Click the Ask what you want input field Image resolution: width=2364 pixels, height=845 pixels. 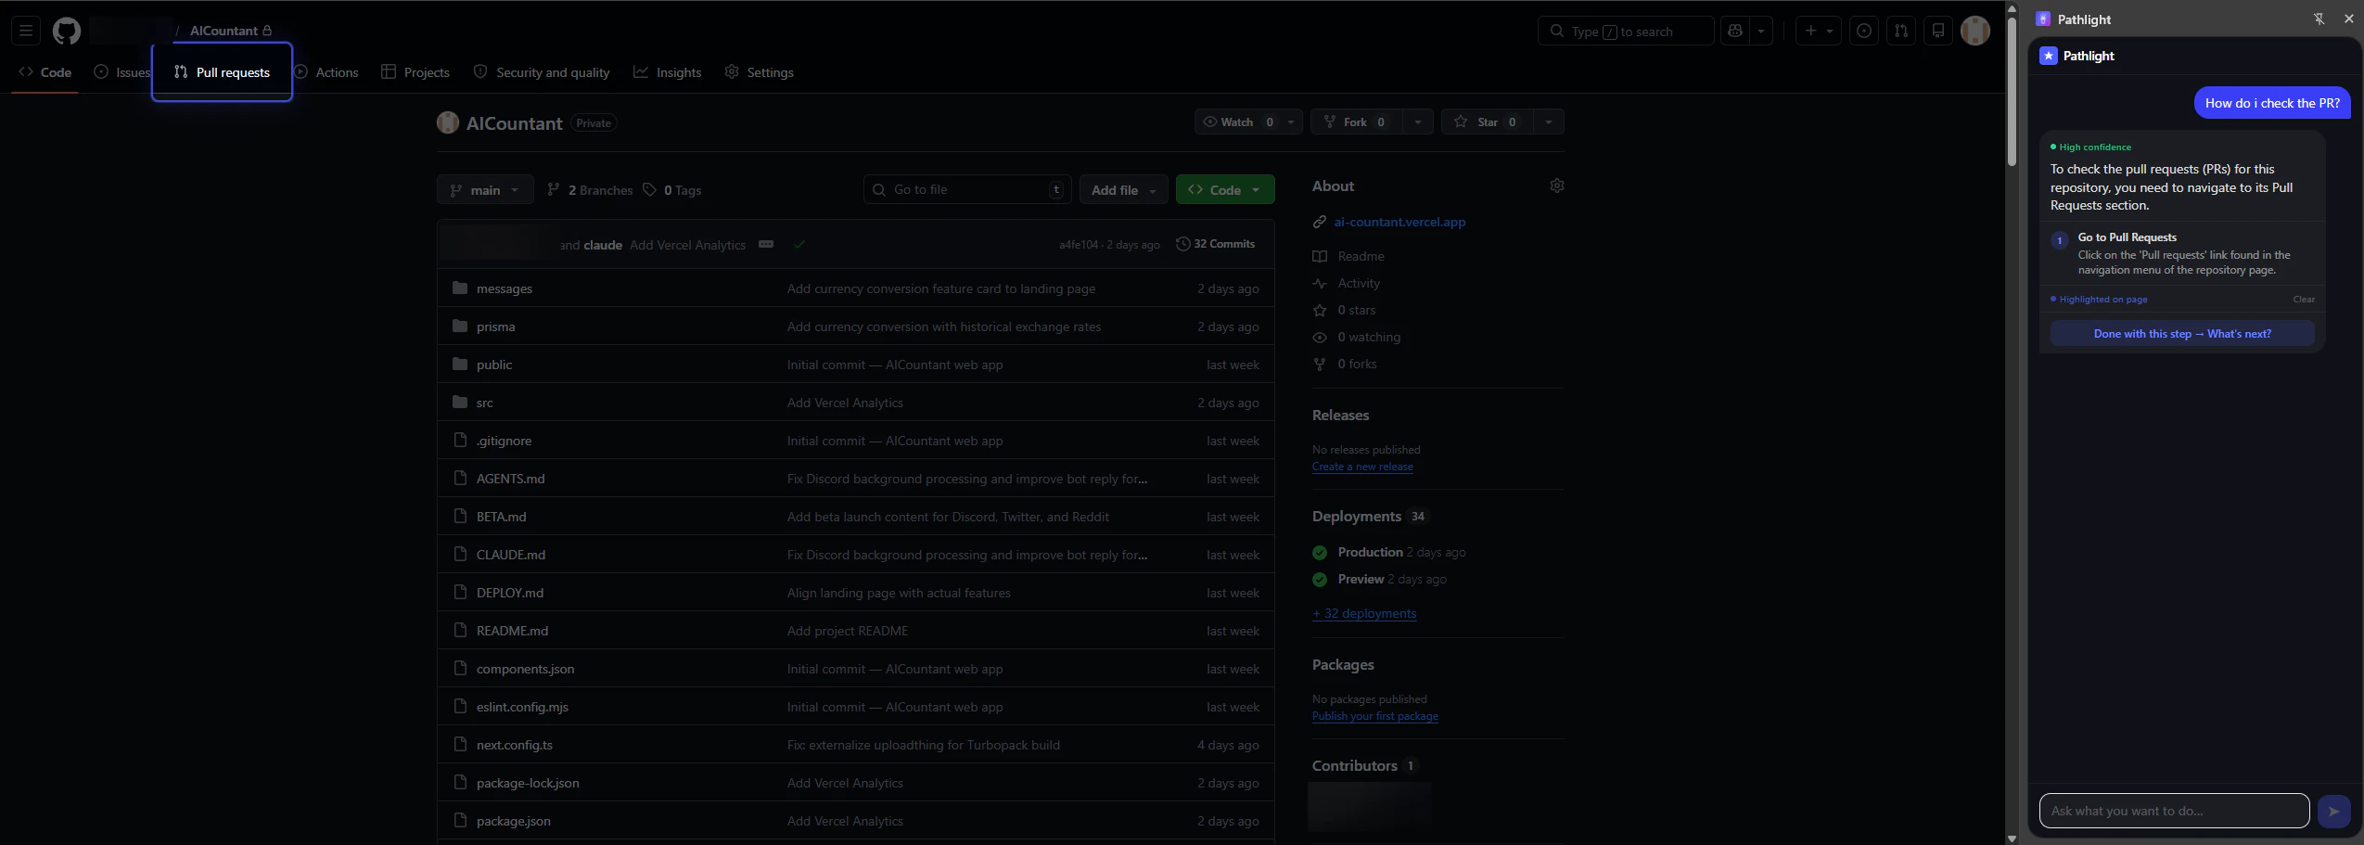click(x=2174, y=811)
